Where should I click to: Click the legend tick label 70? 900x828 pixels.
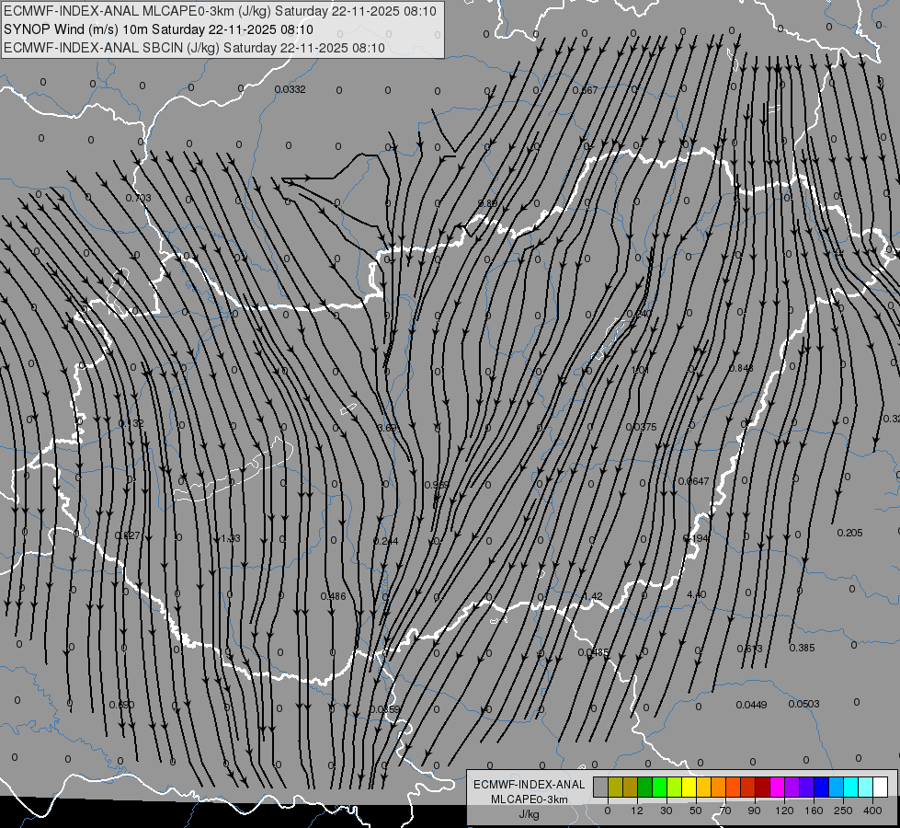725,811
